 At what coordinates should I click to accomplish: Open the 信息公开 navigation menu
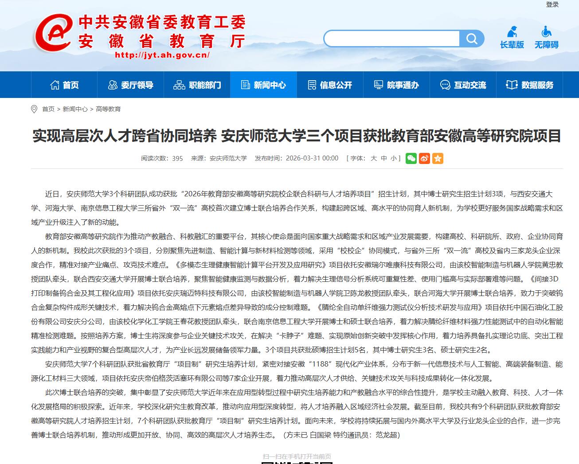pyautogui.click(x=330, y=85)
